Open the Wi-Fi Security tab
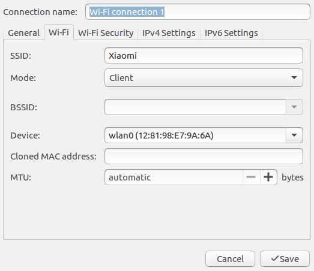314x271 pixels. (106, 33)
